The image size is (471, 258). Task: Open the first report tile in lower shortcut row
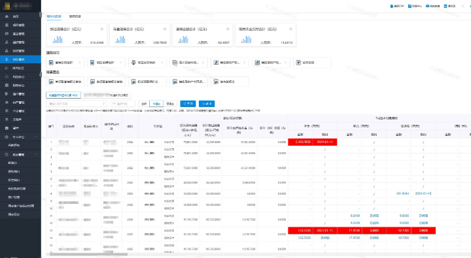65,82
